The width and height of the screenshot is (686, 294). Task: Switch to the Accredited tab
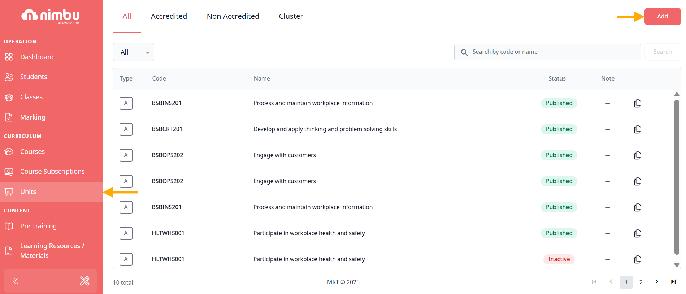169,16
